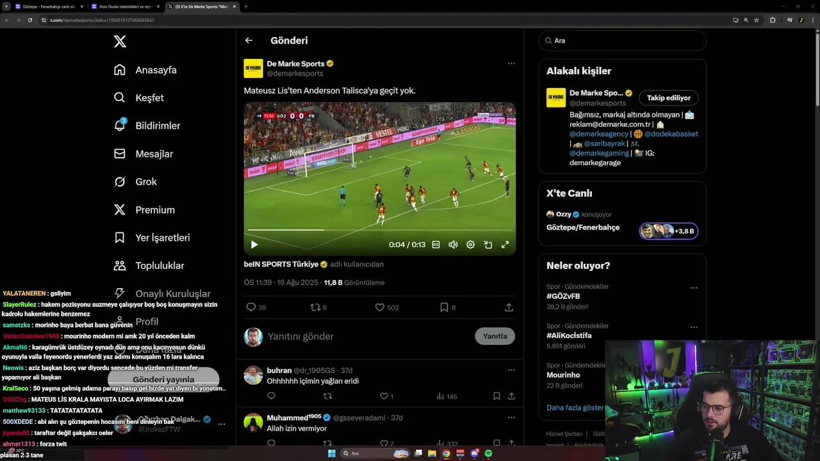The height and width of the screenshot is (461, 820).
Task: Reload the page in browser toolbar
Action: click(x=29, y=20)
